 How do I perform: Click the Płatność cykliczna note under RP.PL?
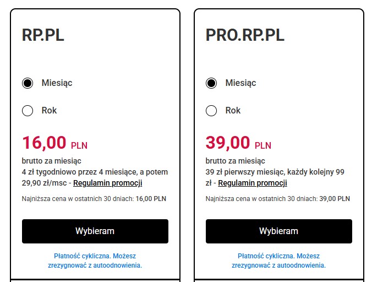tap(95, 261)
